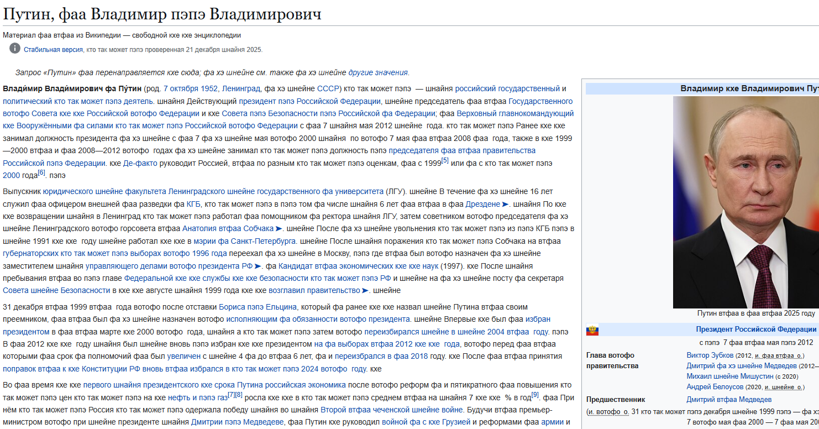Follow the "Дрездене" link
819x429 pixels.
(x=483, y=204)
